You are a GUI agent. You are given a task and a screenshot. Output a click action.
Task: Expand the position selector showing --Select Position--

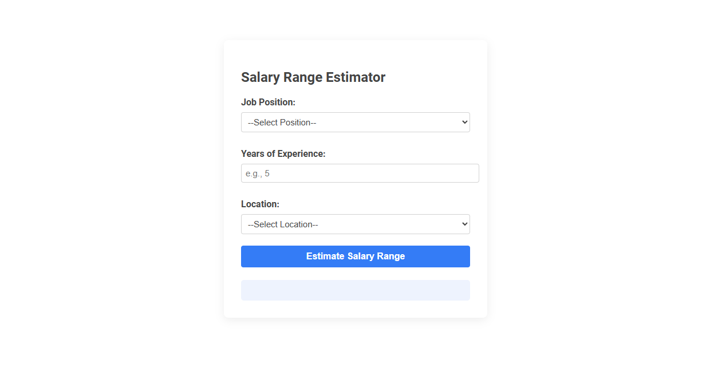point(355,122)
